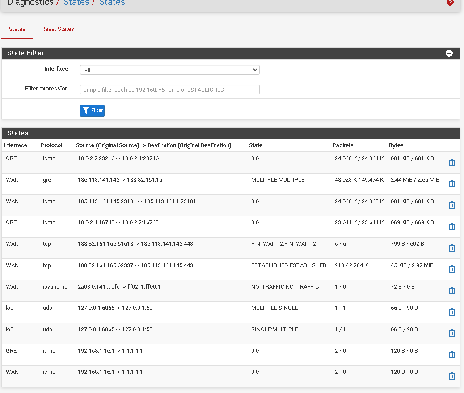Delete the ESTABLISHED tcp state
The image size is (464, 393).
click(451, 269)
